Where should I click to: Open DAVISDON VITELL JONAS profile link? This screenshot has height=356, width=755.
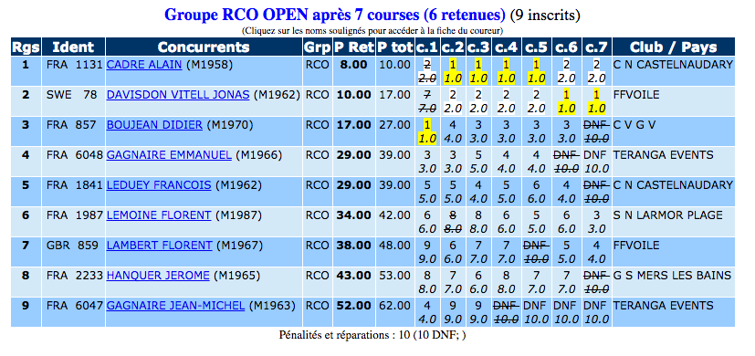click(x=178, y=95)
